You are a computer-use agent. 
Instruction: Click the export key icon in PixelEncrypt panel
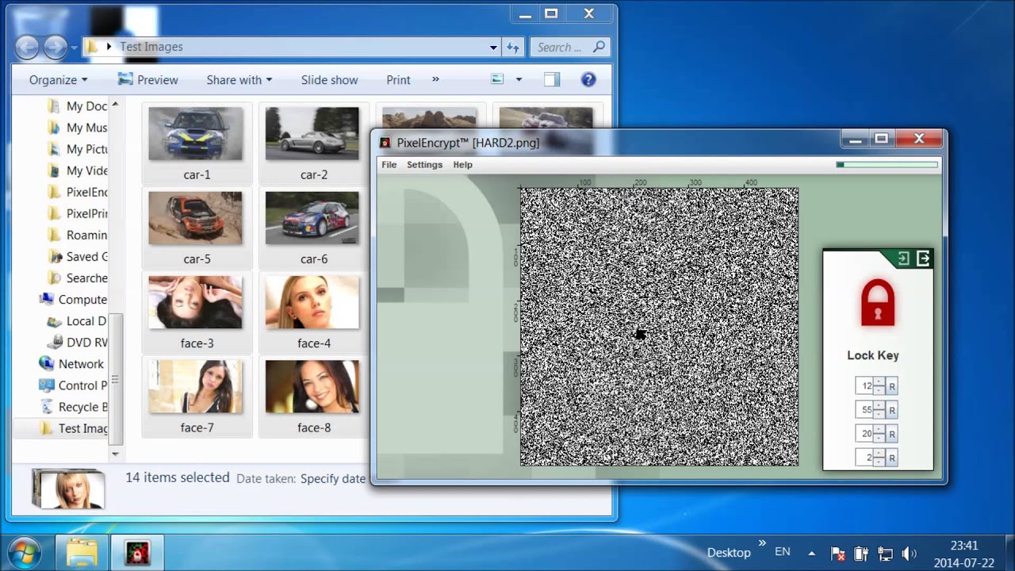coord(923,259)
